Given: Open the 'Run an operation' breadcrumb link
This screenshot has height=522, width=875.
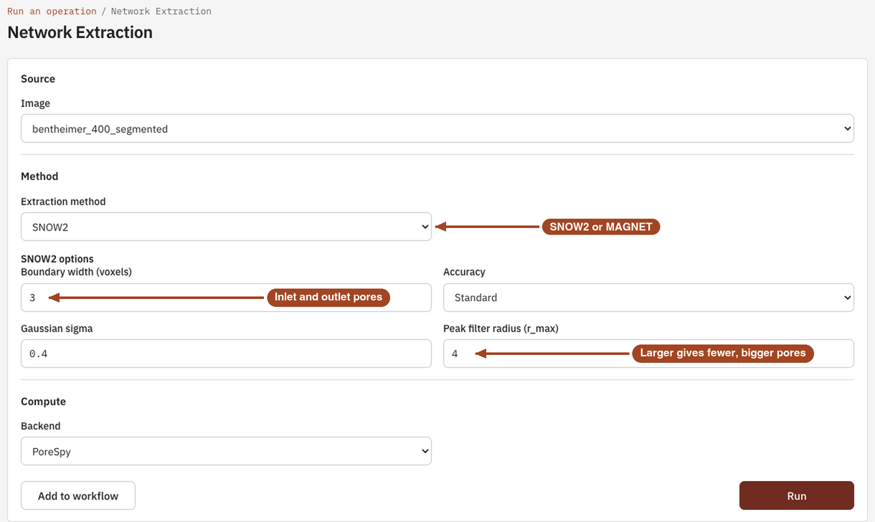Looking at the screenshot, I should click(52, 11).
